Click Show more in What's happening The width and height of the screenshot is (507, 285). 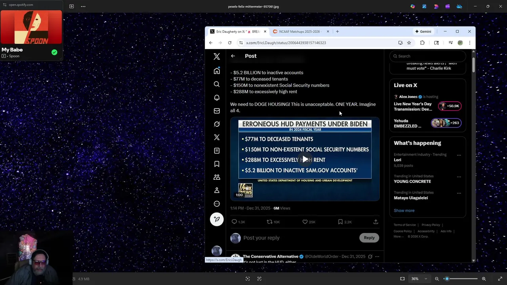[404, 211]
